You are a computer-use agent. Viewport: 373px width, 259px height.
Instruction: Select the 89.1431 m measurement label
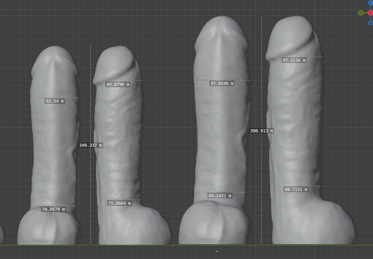(220, 196)
